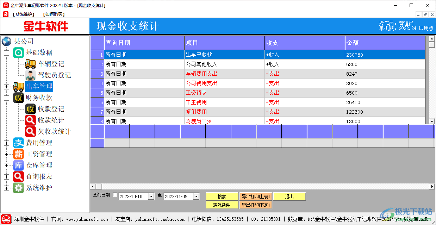Viewport: 436px width, 225px height.
Task: Click the globe icon beside 某公司
Action: pos(6,41)
